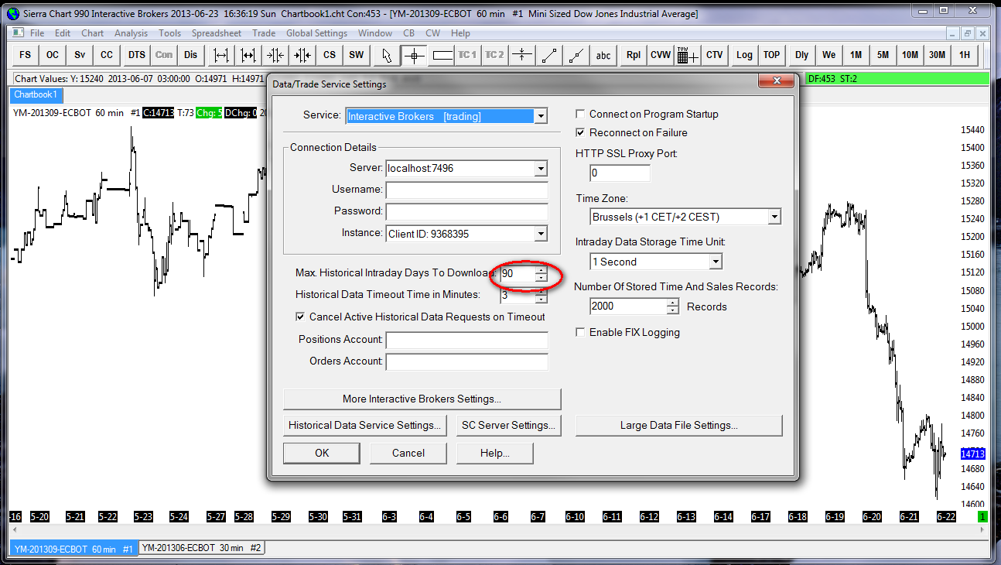Switch chart to Dly daily timeframe

[802, 55]
